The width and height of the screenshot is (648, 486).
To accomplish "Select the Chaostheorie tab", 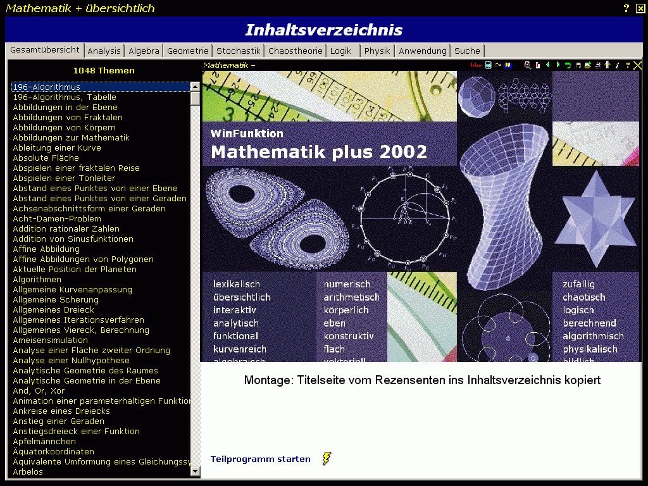I will [295, 51].
